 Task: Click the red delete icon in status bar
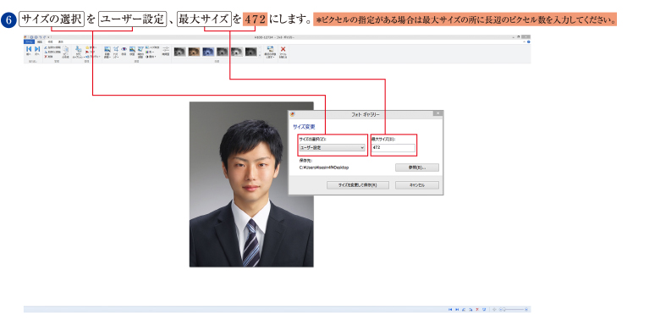click(477, 310)
